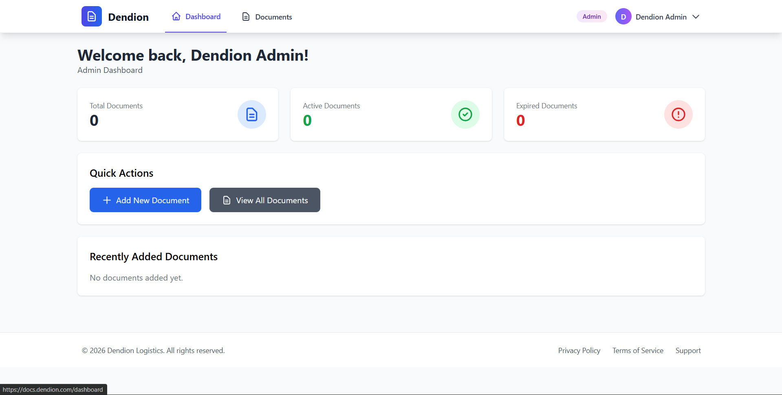Click the file icon inside View All Documents button
The width and height of the screenshot is (782, 395).
[227, 200]
